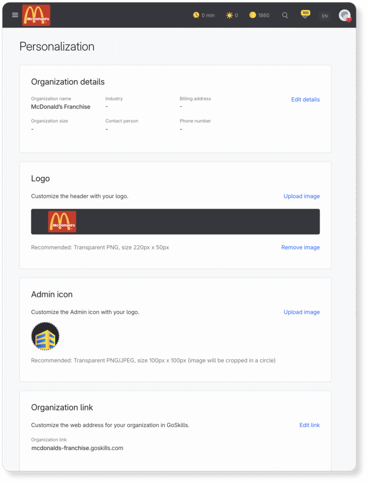Open the EN language selector
368x483 pixels.
click(325, 15)
